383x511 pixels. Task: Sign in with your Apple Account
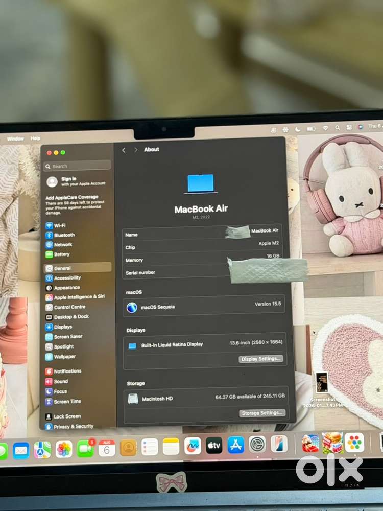[x=76, y=181]
